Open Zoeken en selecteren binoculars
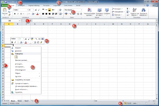The width and height of the screenshot is (159, 106). click(x=143, y=12)
